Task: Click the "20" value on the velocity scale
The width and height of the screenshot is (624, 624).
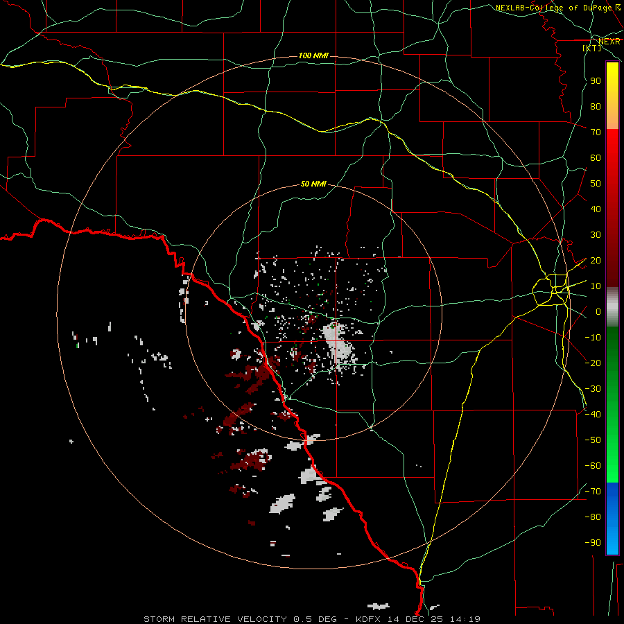Action: [x=596, y=261]
